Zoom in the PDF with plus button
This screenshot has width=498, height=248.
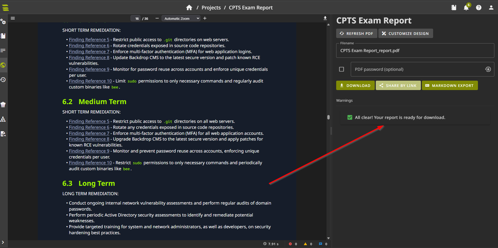205,18
